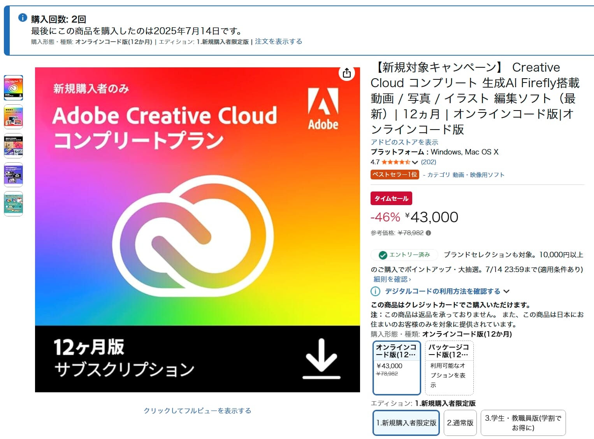
Task: Click 最後にこの商品を購入した date text
Action: point(137,31)
